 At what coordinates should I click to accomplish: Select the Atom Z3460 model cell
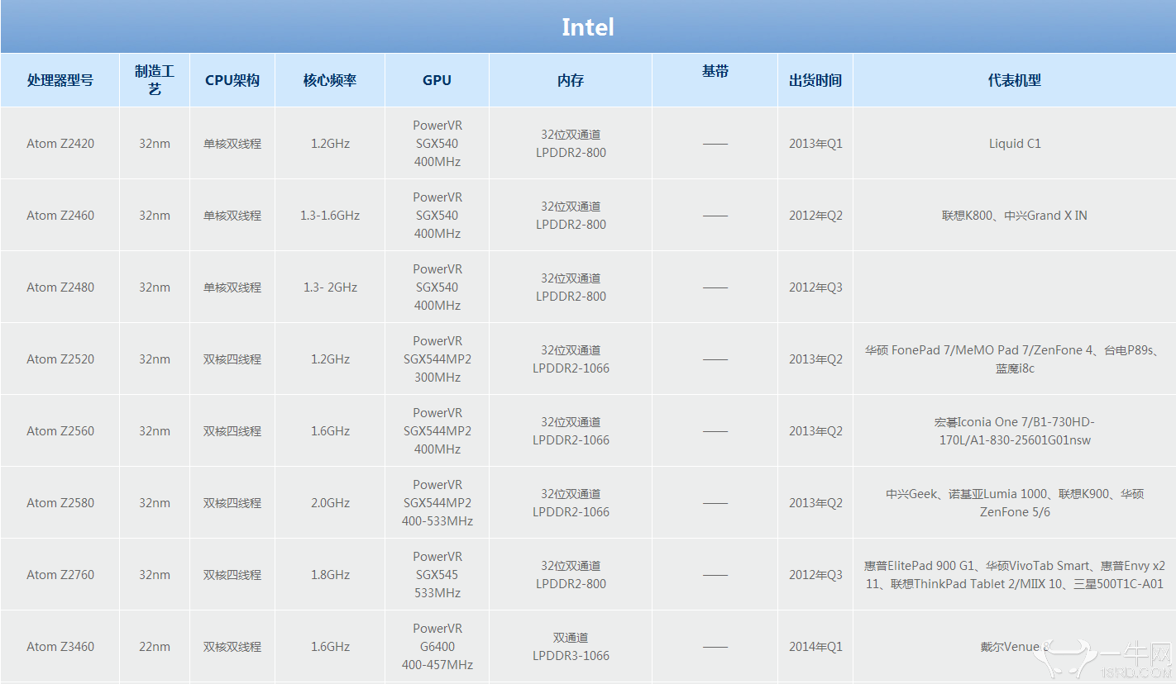(60, 647)
